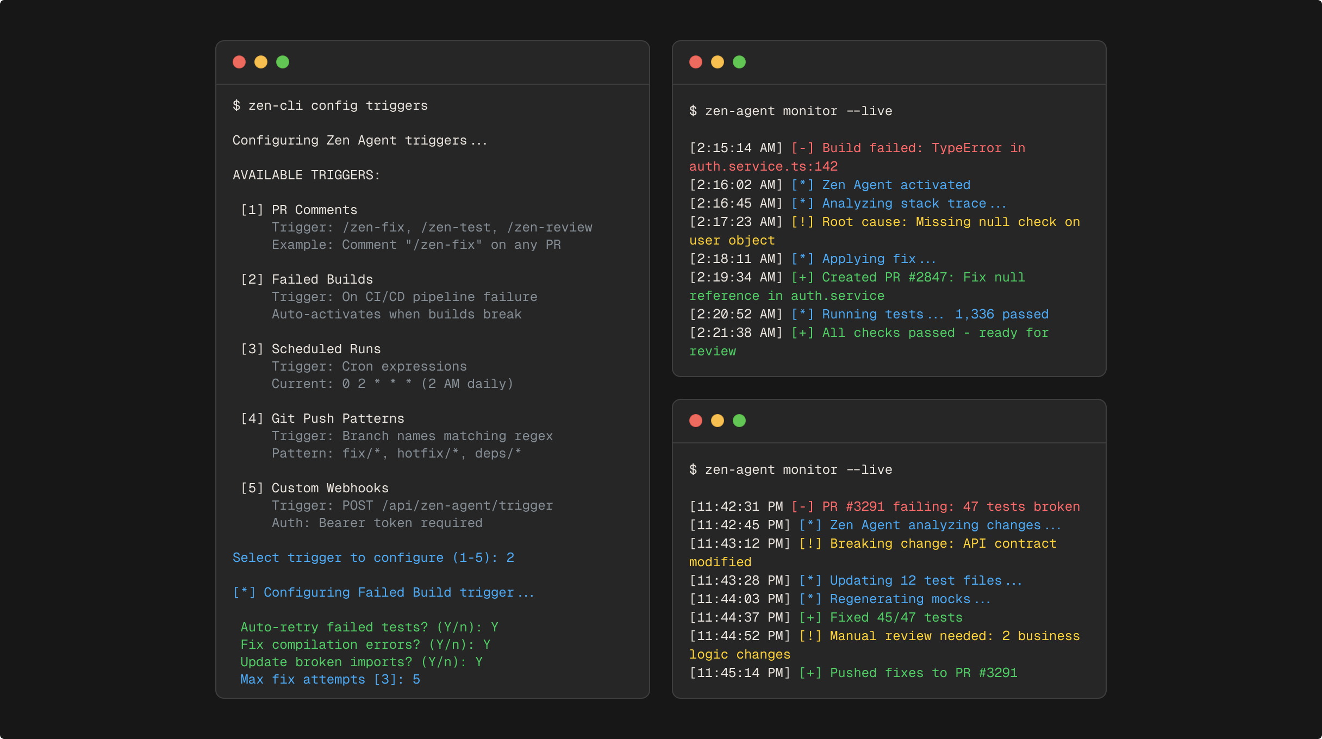
Task: Select '[5] Custom Webhooks' trigger entry
Action: point(315,488)
